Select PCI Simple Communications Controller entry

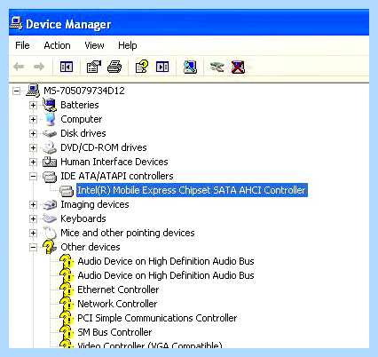point(157,318)
